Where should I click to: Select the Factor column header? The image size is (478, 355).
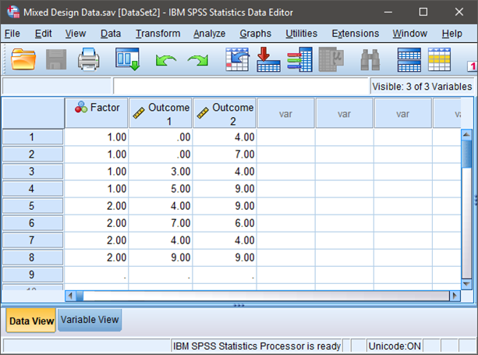97,113
